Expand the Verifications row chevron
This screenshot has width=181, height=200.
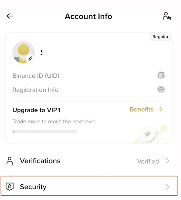point(167,161)
